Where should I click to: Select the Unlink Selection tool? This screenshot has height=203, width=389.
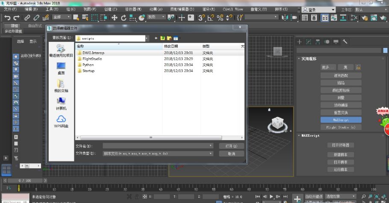click(36, 18)
